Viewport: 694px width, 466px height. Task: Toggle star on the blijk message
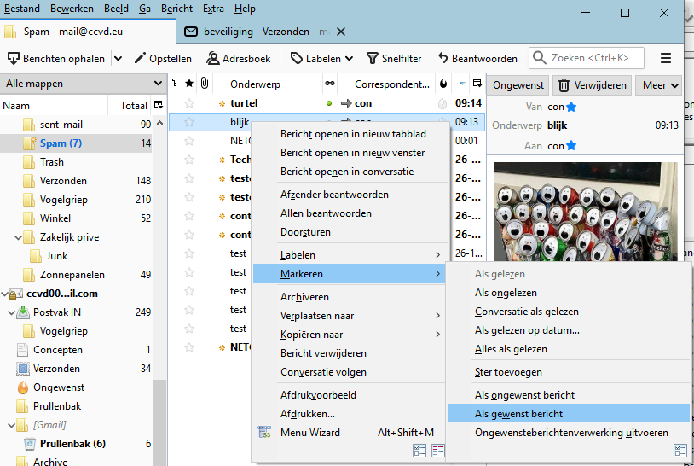pyautogui.click(x=189, y=122)
